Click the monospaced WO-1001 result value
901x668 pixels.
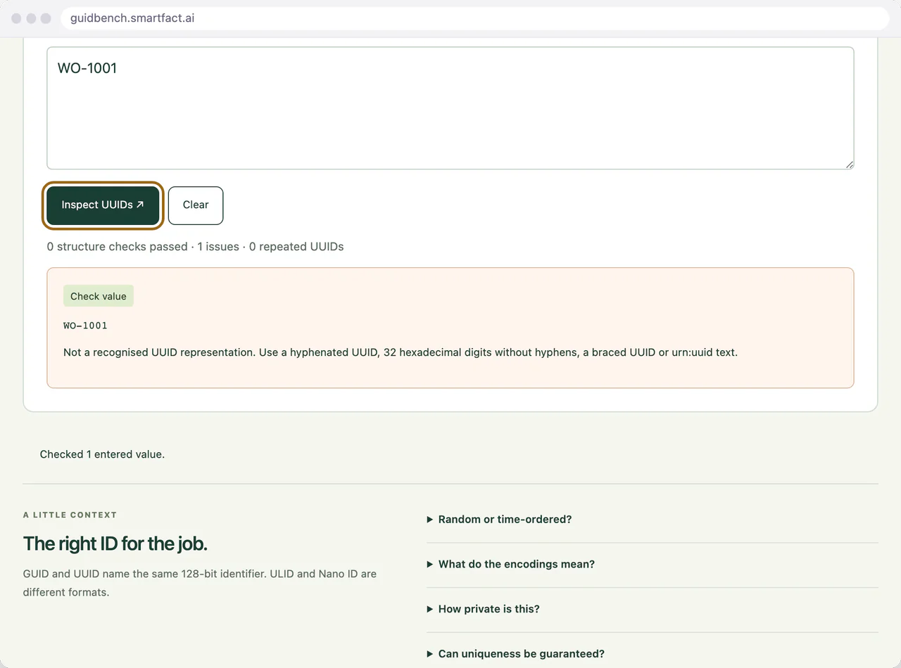point(85,326)
